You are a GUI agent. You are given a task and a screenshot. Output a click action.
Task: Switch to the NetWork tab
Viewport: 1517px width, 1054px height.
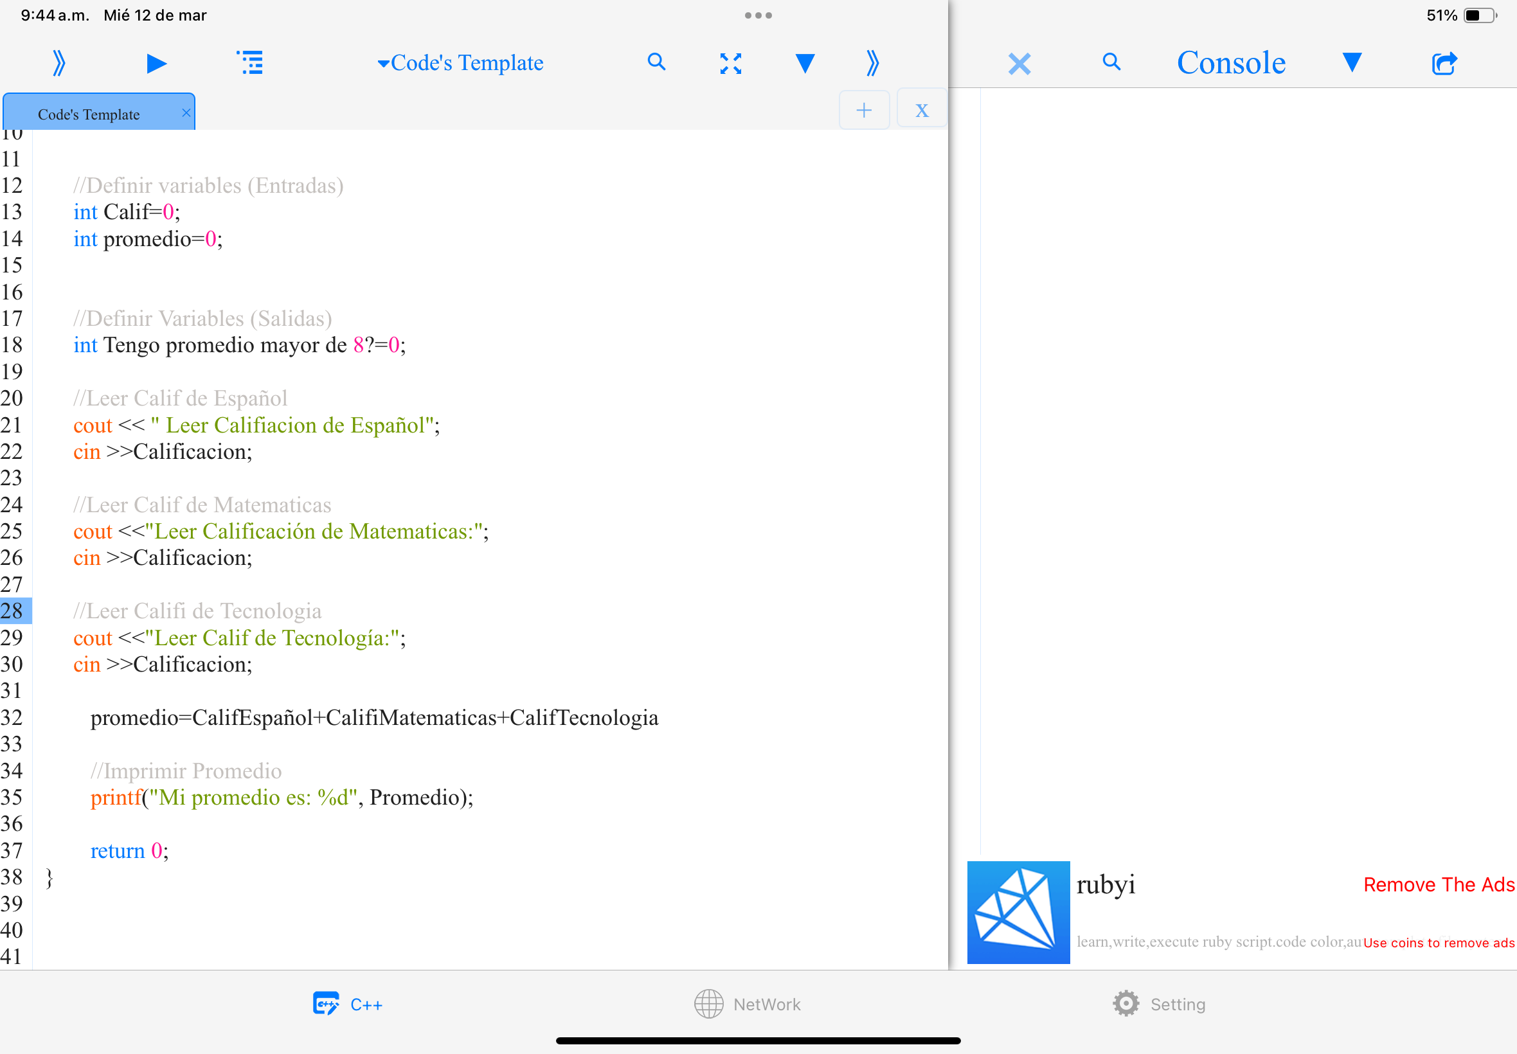tap(748, 1004)
